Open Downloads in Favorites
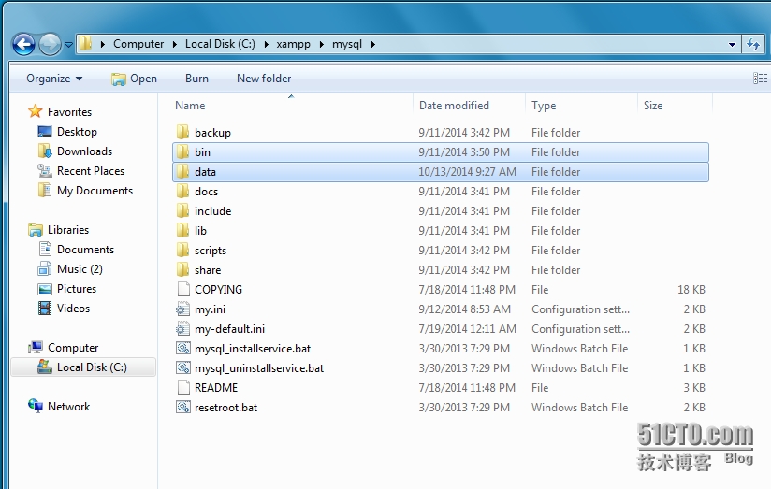The height and width of the screenshot is (489, 771). (75, 151)
